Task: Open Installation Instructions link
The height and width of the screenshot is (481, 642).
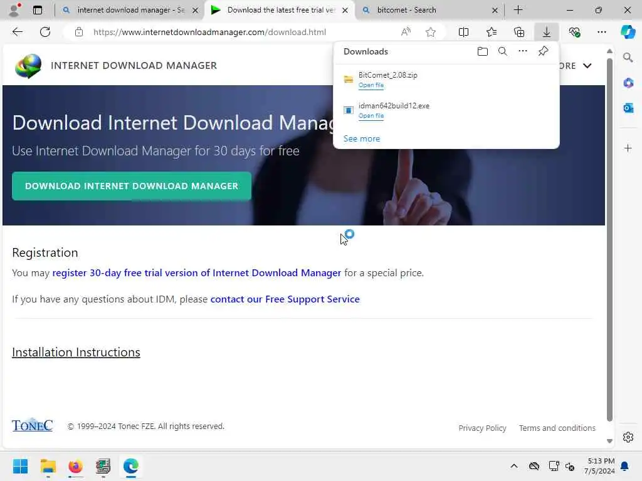Action: point(76,352)
